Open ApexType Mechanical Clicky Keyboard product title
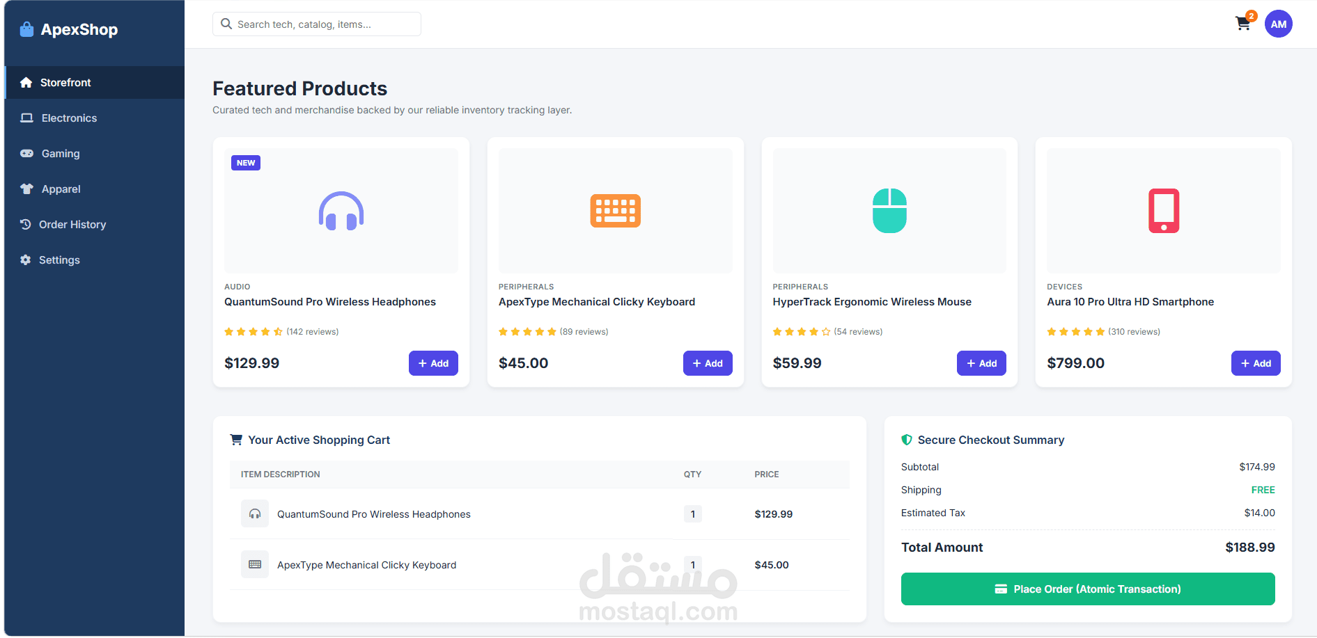The width and height of the screenshot is (1317, 638). point(597,301)
